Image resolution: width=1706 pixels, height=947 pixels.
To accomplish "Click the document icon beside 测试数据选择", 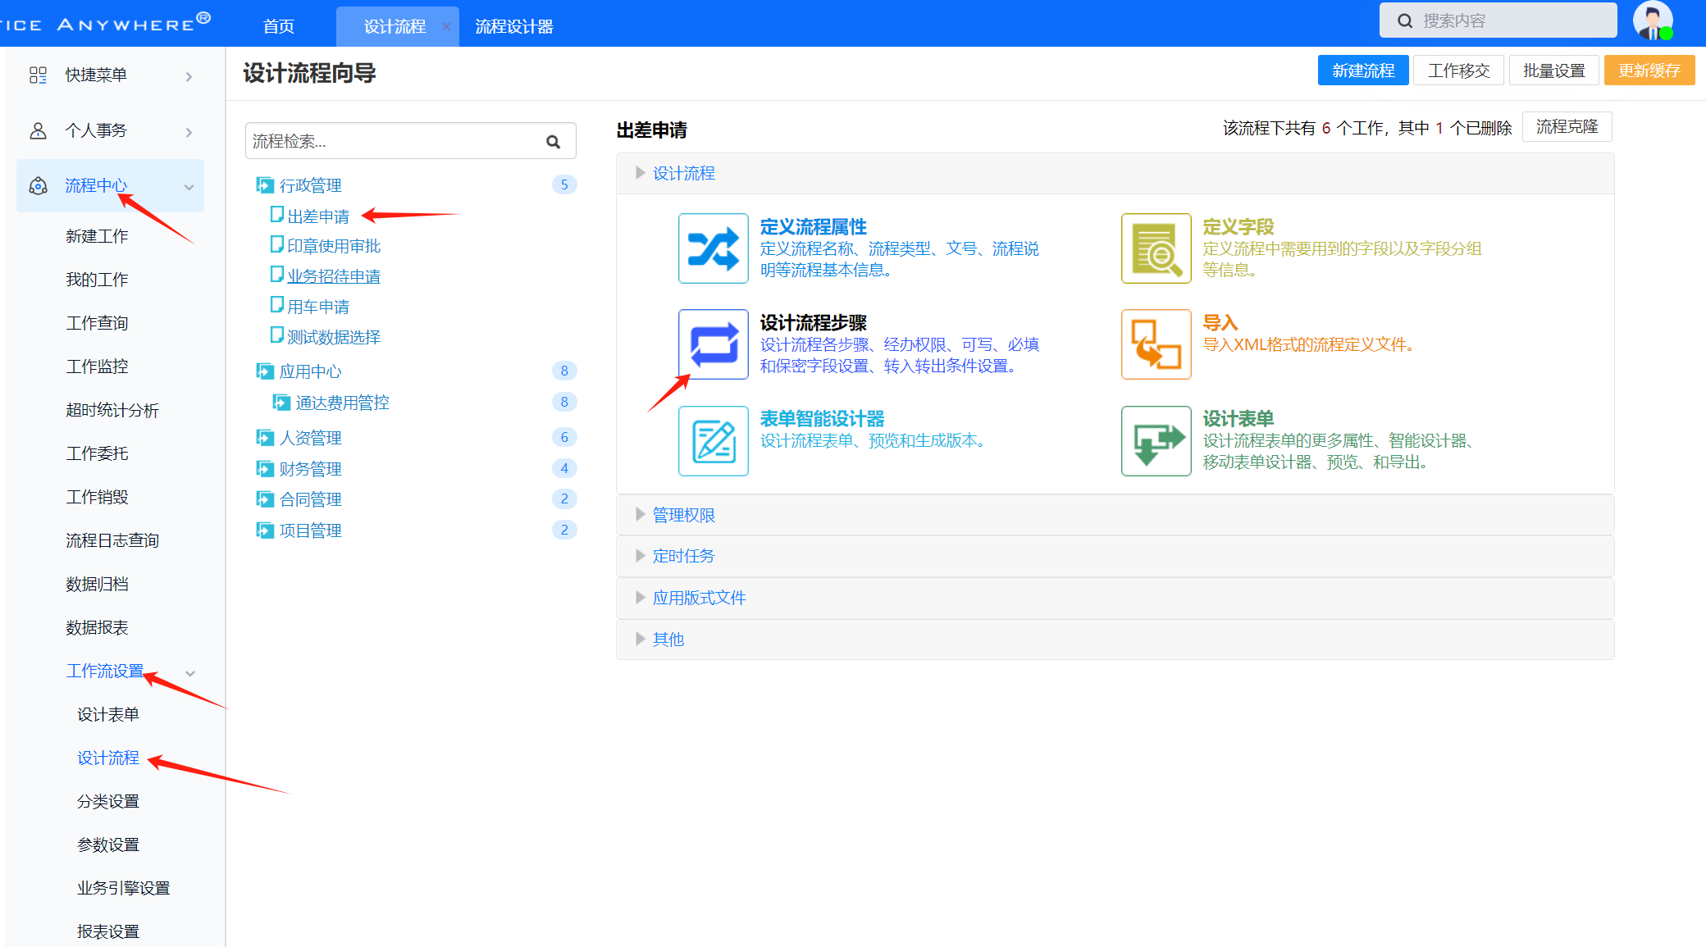I will (x=277, y=335).
